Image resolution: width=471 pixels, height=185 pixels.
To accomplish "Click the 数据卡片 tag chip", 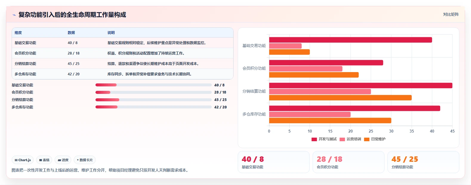I will [x=85, y=160].
